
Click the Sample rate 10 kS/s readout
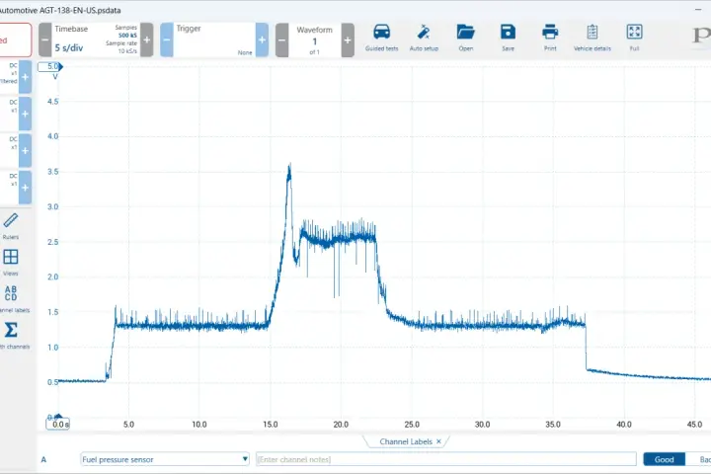tap(121, 47)
